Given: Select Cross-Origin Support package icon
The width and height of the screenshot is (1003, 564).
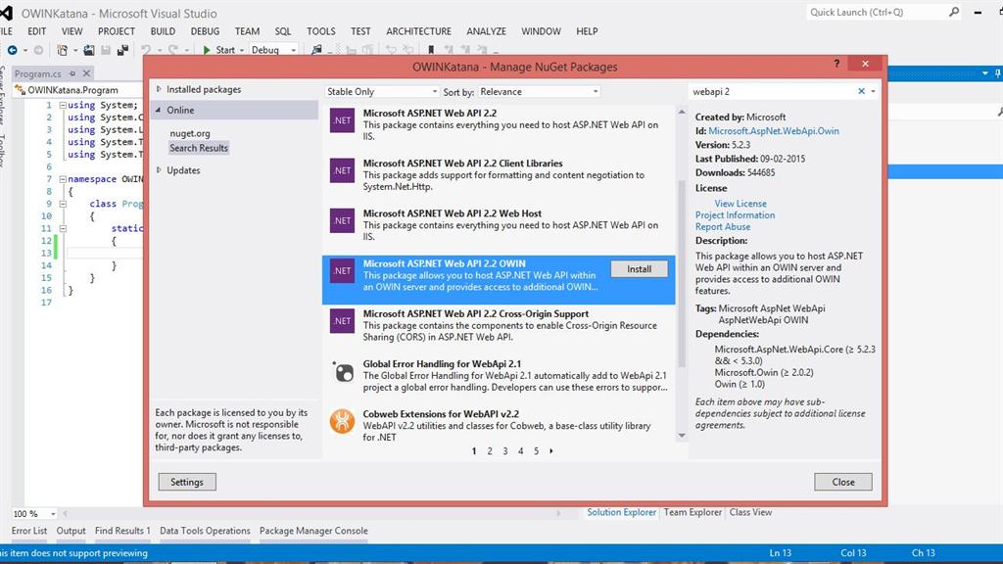Looking at the screenshot, I should pyautogui.click(x=342, y=321).
